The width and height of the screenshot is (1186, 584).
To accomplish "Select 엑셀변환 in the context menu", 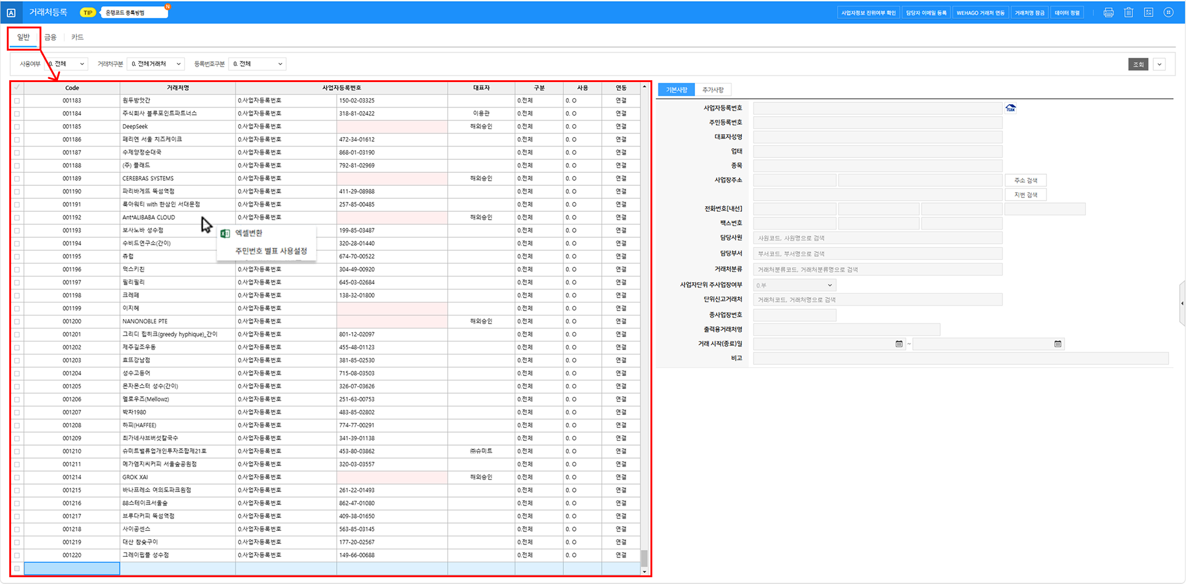I will (x=249, y=233).
